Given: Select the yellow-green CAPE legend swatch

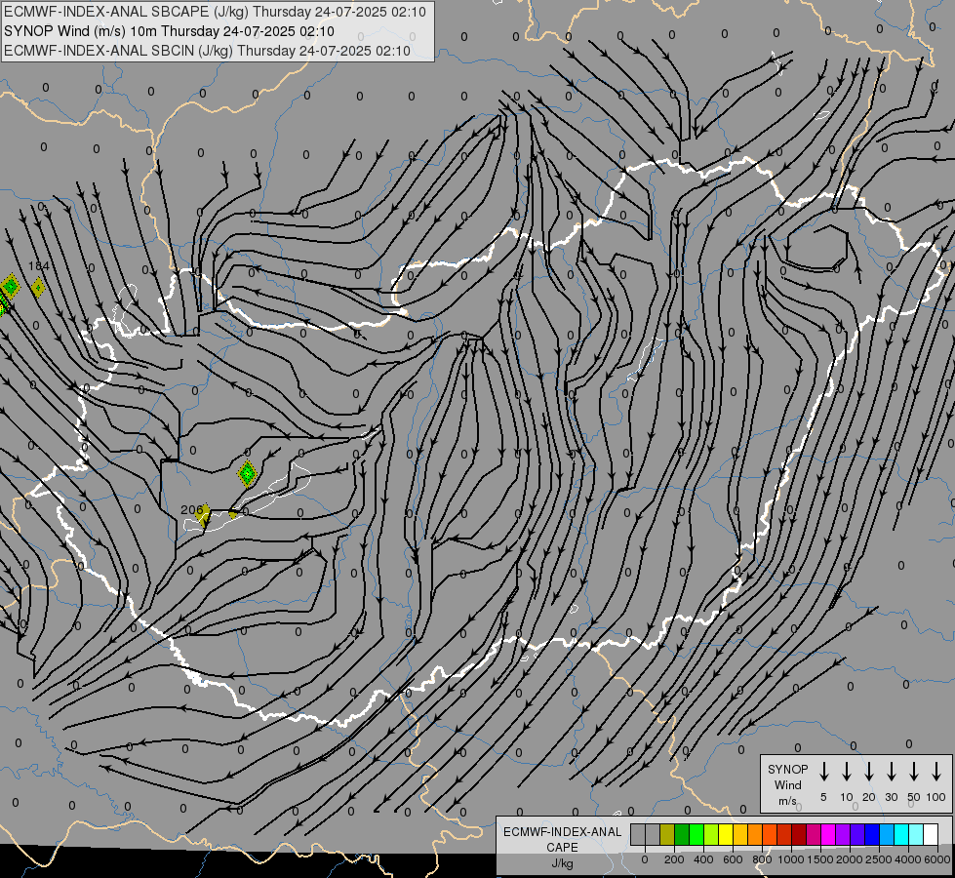Looking at the screenshot, I should coord(711,834).
